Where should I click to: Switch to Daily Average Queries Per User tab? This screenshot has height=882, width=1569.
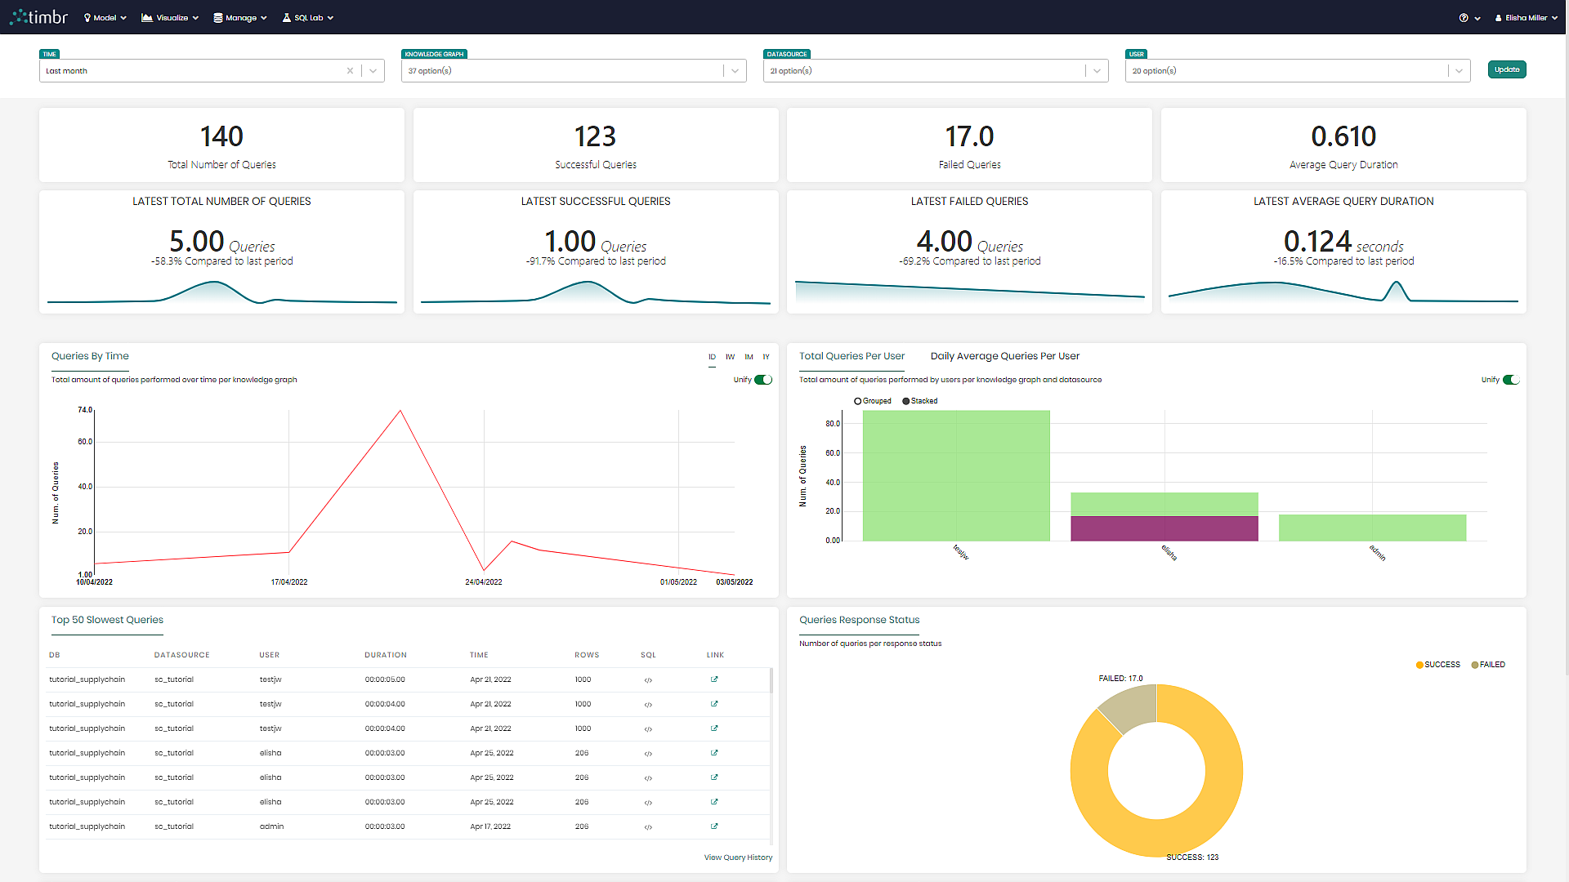(x=1005, y=356)
